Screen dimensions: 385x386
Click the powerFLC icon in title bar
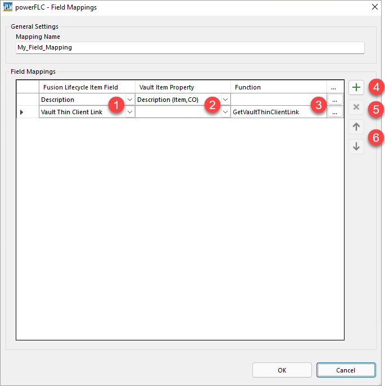coord(8,7)
